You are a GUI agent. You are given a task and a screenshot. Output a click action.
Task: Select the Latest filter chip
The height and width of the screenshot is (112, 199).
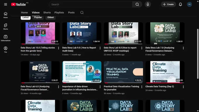tap(26, 18)
